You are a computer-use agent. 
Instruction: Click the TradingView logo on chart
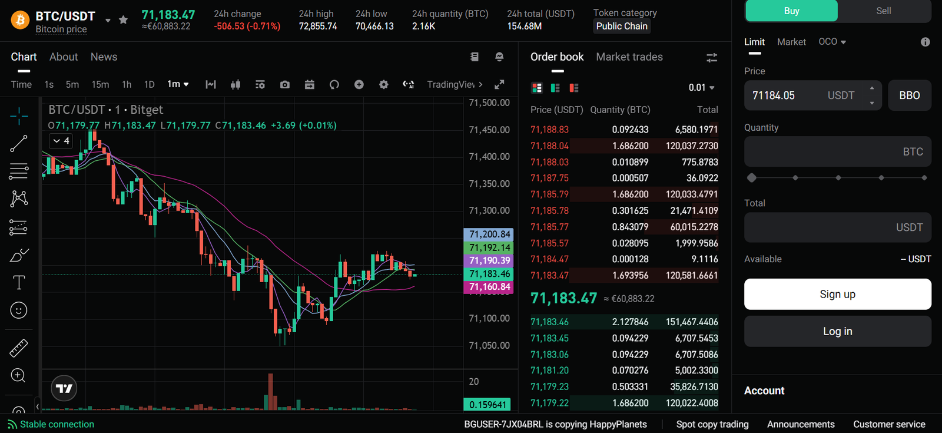point(64,388)
